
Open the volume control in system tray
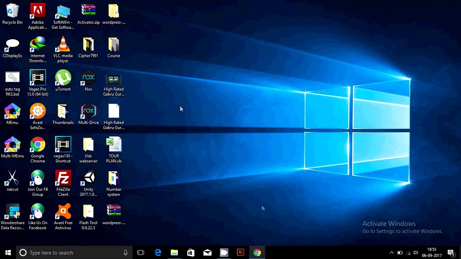coord(416,253)
